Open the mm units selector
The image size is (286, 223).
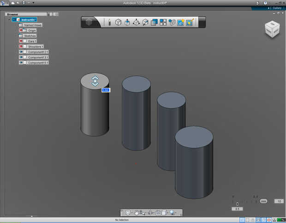pyautogui.click(x=263, y=201)
